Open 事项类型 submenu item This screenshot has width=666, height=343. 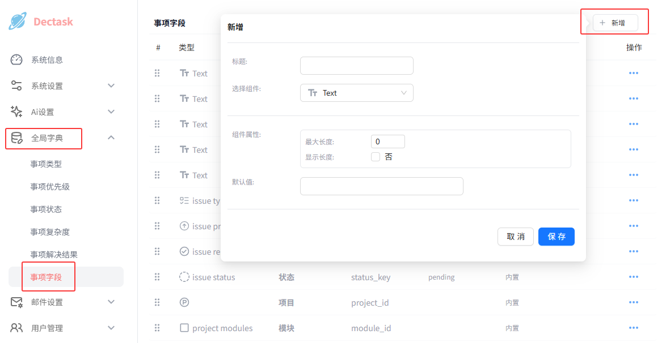(x=46, y=164)
